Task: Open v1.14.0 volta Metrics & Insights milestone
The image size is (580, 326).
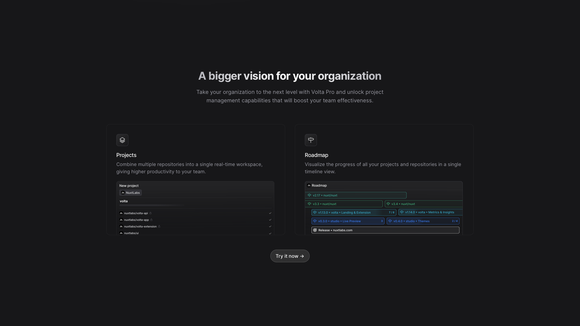Action: click(x=430, y=212)
